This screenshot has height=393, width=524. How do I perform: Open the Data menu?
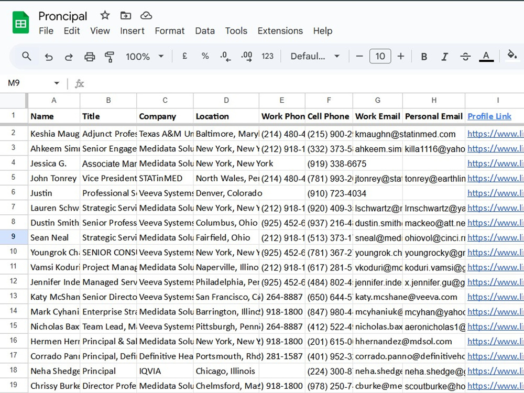[x=205, y=31]
